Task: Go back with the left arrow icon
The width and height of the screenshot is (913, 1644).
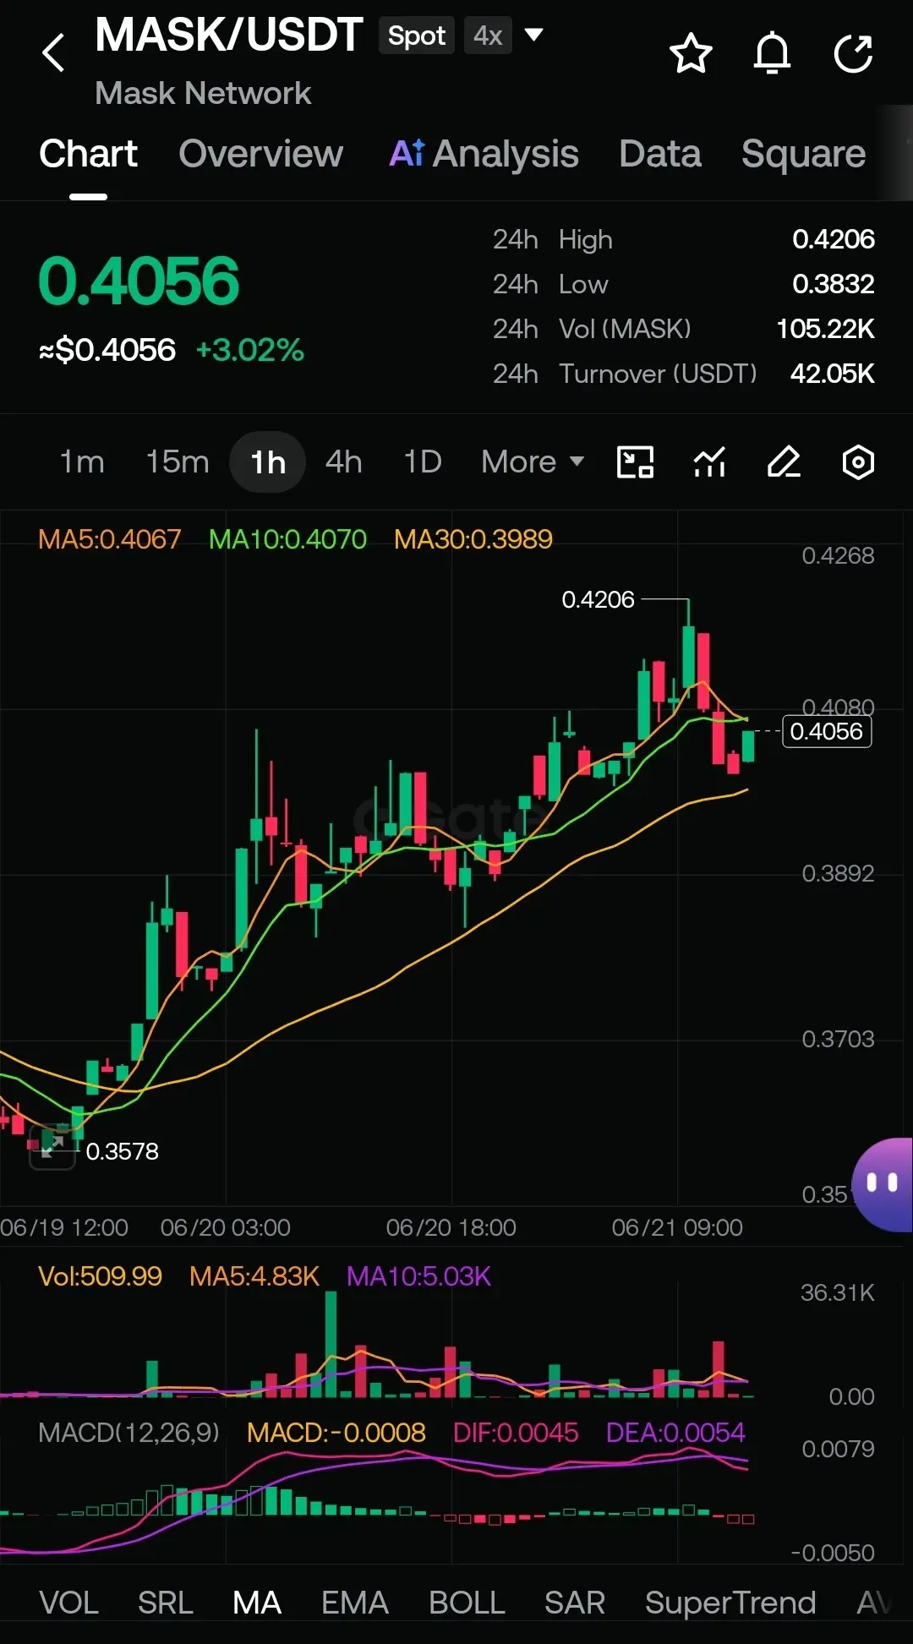Action: click(x=53, y=52)
